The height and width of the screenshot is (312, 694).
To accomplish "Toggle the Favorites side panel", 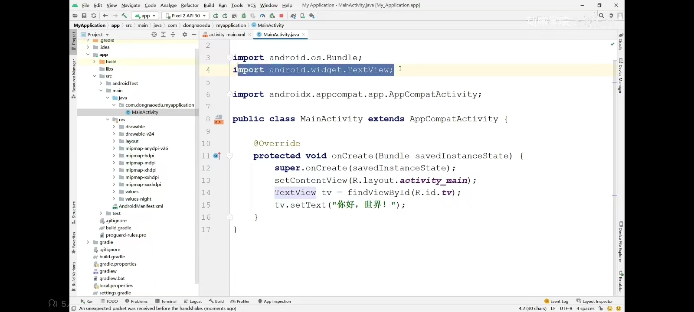I will point(74,243).
